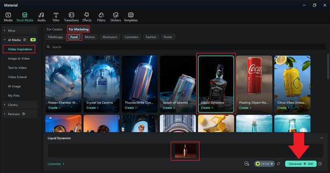Click the search magnifier icon

pos(48,47)
